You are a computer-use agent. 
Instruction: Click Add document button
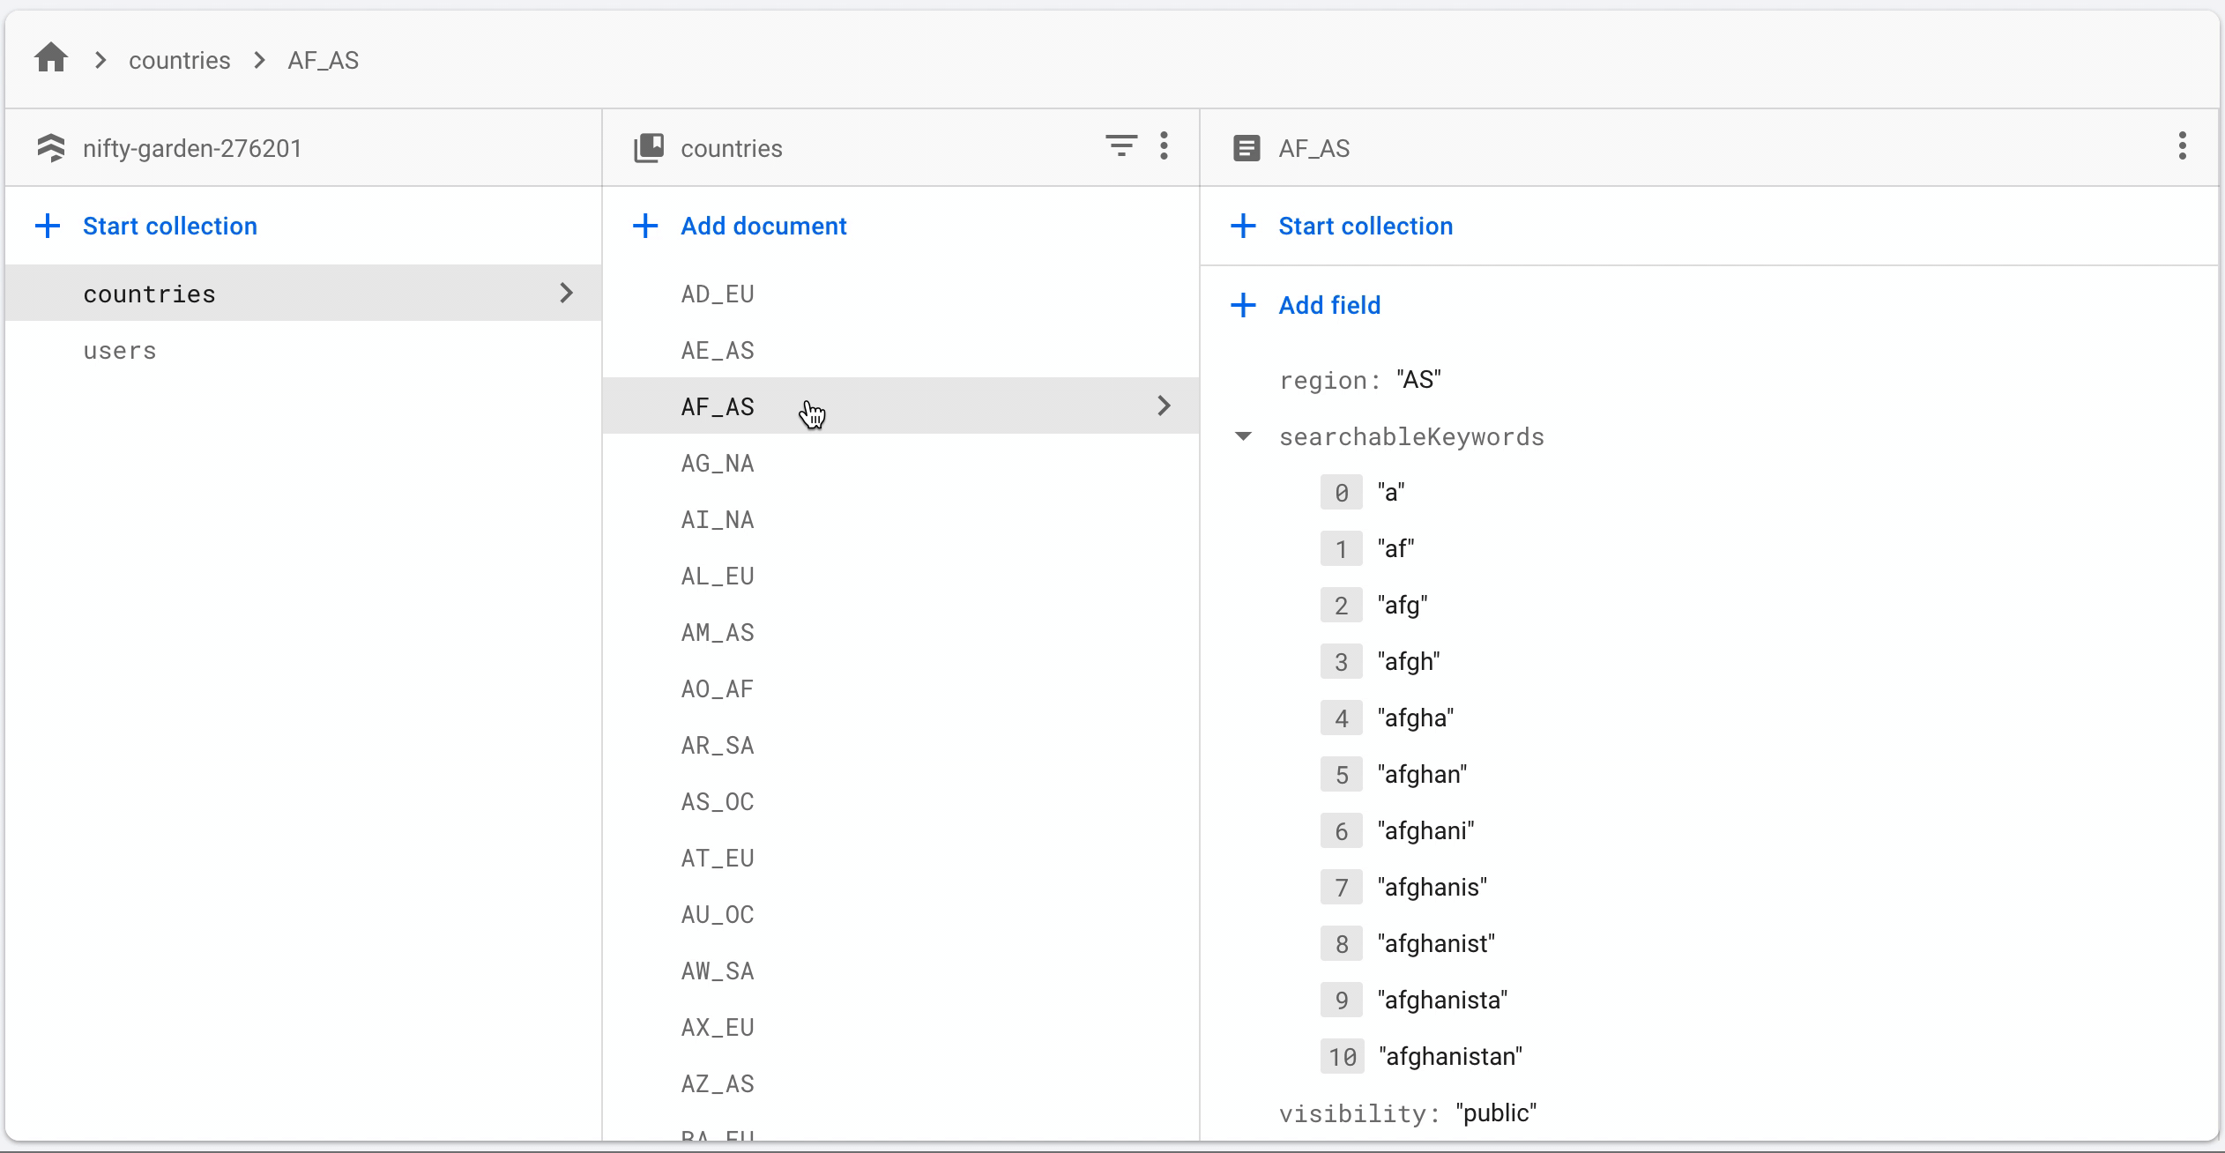[763, 226]
